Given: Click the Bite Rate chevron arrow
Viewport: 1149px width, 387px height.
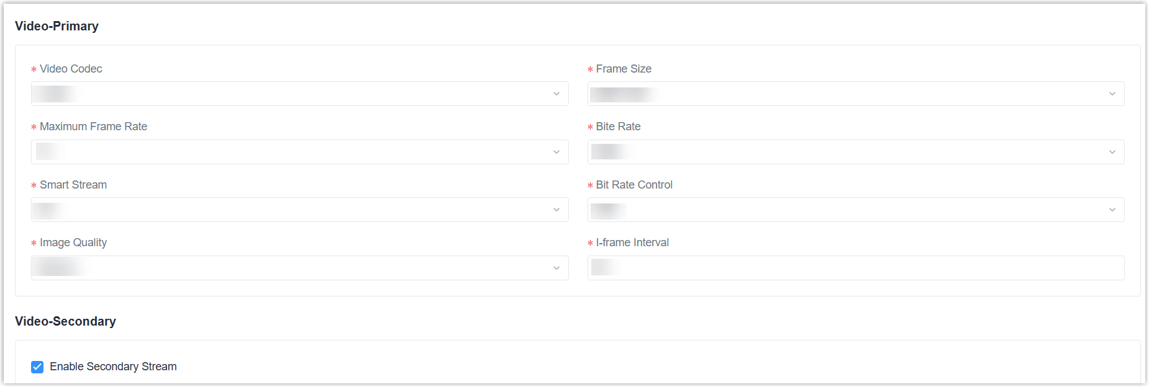Looking at the screenshot, I should click(x=1112, y=152).
